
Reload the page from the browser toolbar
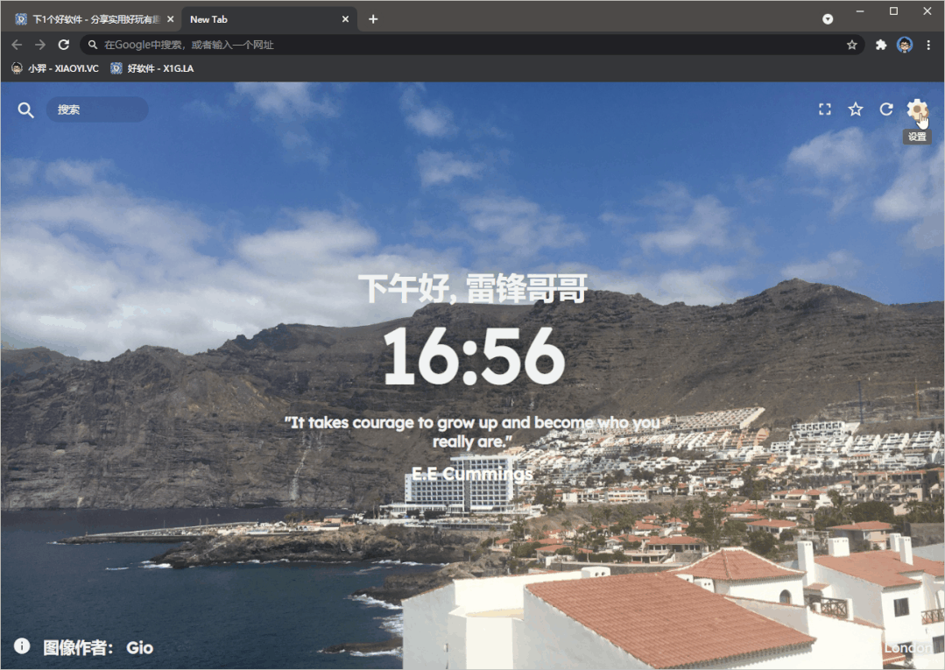click(x=64, y=45)
